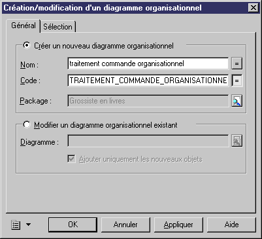Screen dimensions: 262x239
Task: Switch to the Sélection tab
Action: click(x=57, y=27)
